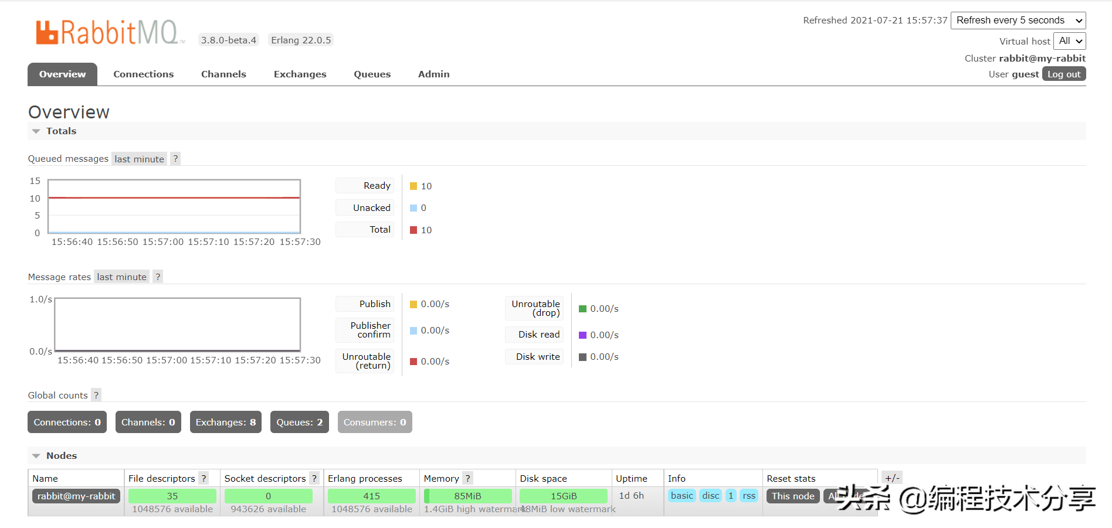Switch to the Admin tab
Image resolution: width=1112 pixels, height=528 pixels.
point(433,74)
